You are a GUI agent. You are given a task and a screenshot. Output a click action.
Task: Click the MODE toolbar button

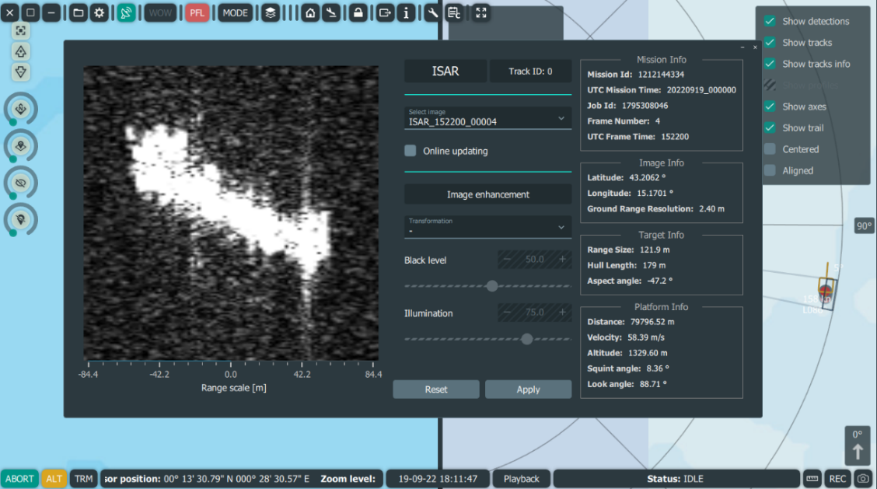[235, 12]
